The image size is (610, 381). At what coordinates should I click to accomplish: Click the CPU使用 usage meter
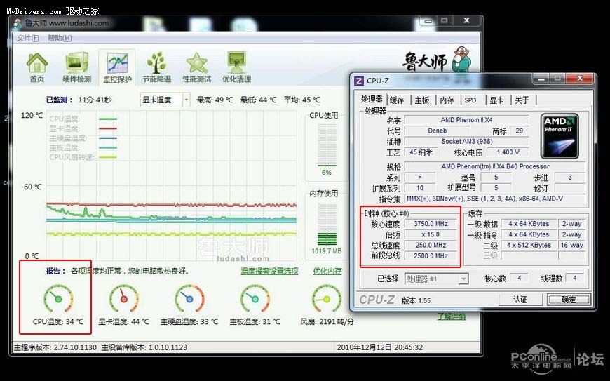pyautogui.click(x=327, y=145)
